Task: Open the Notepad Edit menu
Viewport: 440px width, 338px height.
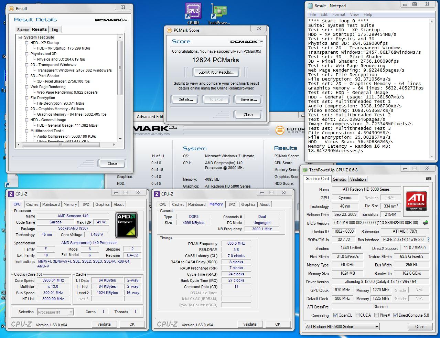Action: [x=324, y=14]
